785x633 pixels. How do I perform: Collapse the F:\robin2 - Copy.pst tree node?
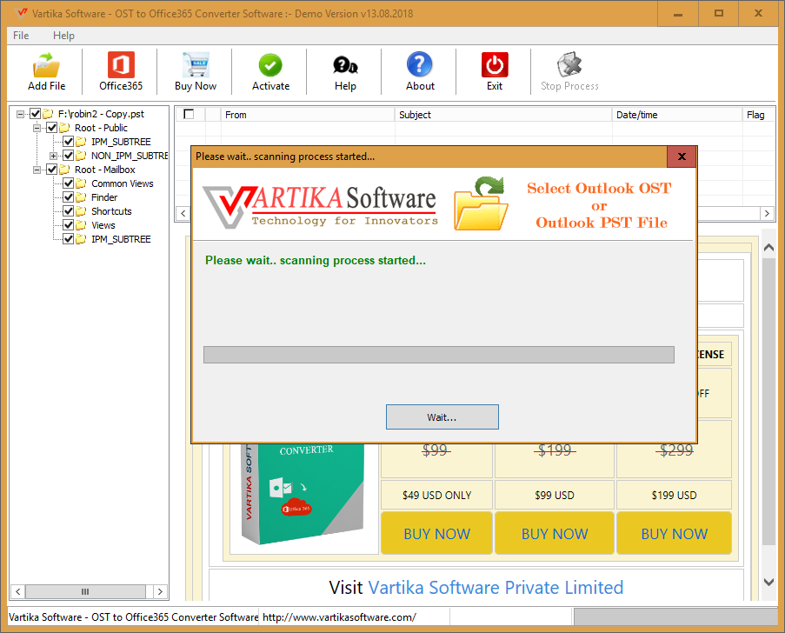click(20, 114)
